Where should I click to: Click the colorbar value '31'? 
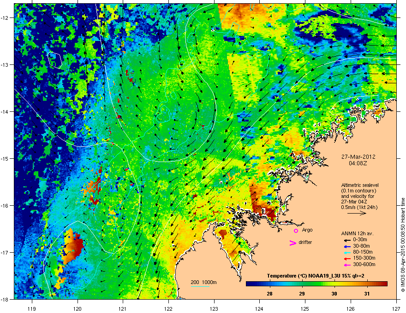pos(367,294)
